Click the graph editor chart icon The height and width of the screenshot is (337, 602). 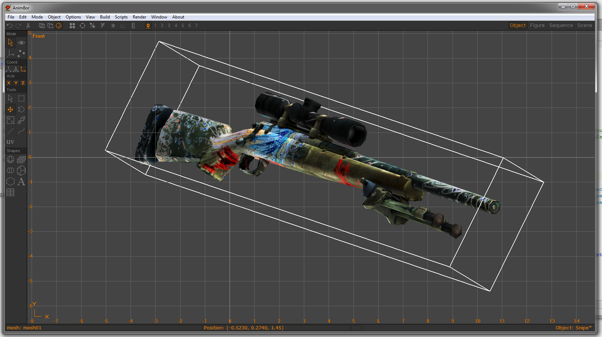(x=123, y=25)
